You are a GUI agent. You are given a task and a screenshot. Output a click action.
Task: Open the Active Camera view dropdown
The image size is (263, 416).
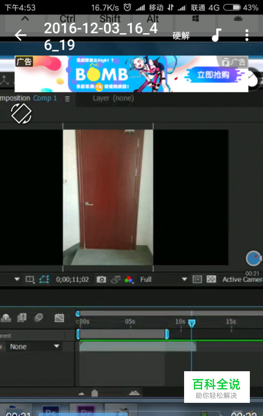pyautogui.click(x=242, y=280)
